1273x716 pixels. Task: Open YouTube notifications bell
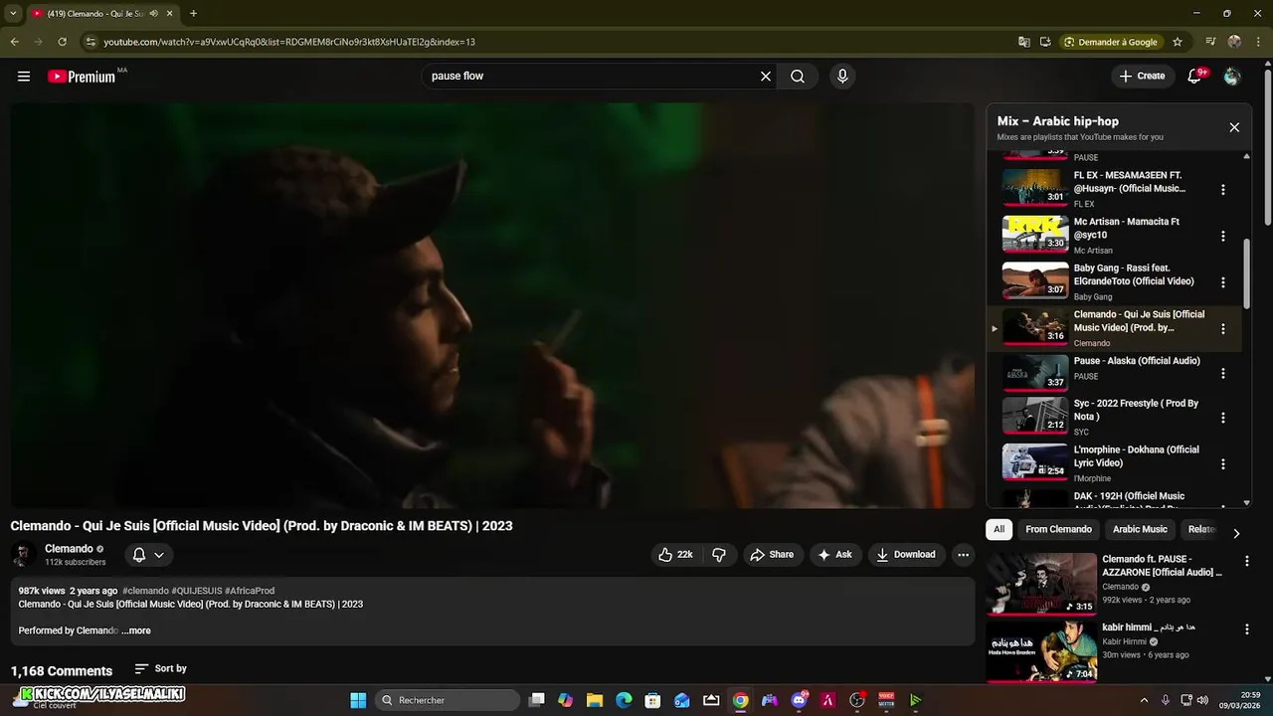(1195, 76)
